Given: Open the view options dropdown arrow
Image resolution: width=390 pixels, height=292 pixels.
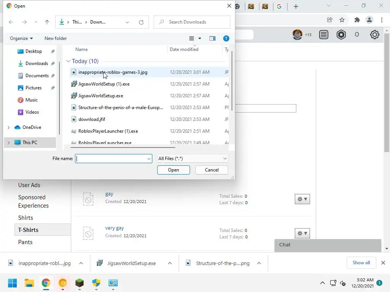Looking at the screenshot, I should point(200,38).
